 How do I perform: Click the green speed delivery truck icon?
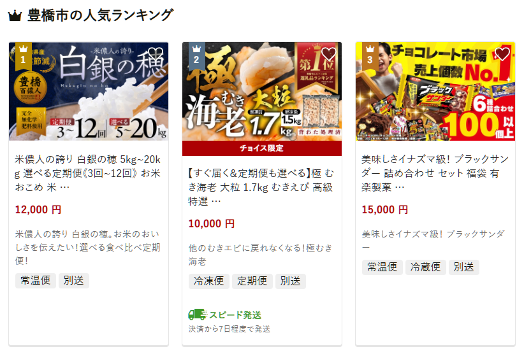pyautogui.click(x=198, y=315)
